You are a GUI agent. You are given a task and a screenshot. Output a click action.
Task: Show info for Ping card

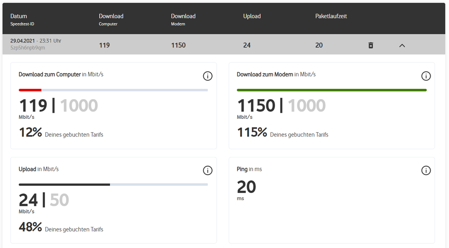tap(426, 170)
